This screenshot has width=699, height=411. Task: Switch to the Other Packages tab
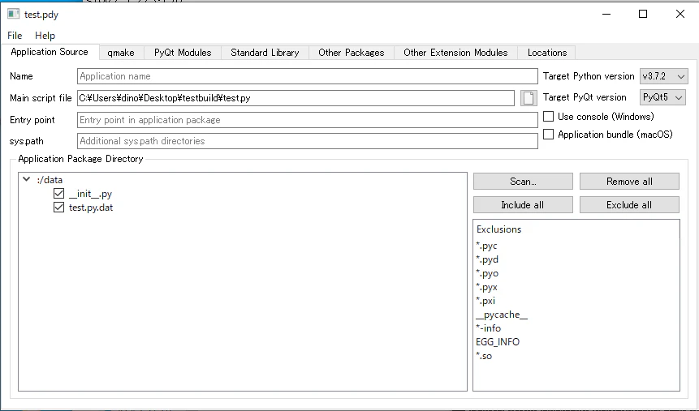[352, 53]
